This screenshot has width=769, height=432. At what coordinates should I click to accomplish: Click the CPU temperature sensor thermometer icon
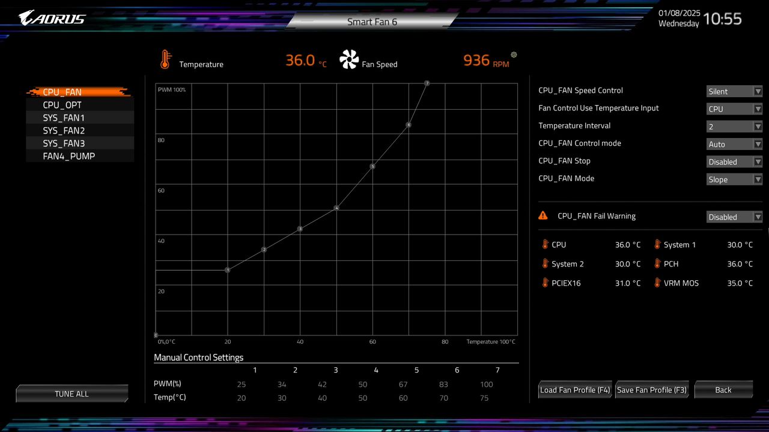[546, 244]
